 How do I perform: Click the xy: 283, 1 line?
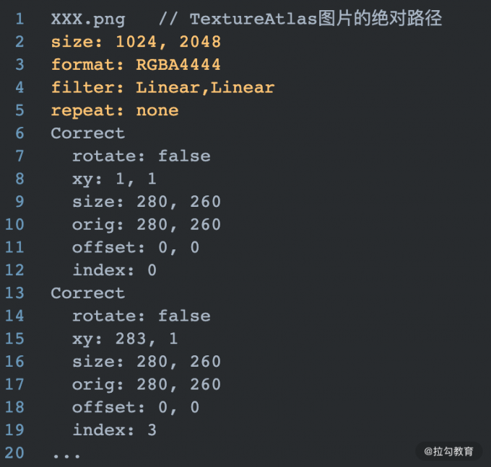tap(125, 339)
